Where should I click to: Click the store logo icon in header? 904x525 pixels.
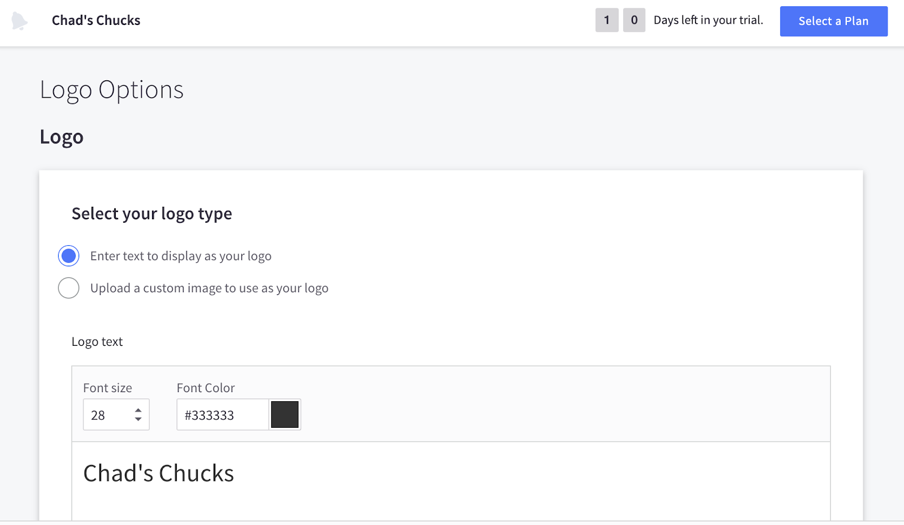(19, 21)
